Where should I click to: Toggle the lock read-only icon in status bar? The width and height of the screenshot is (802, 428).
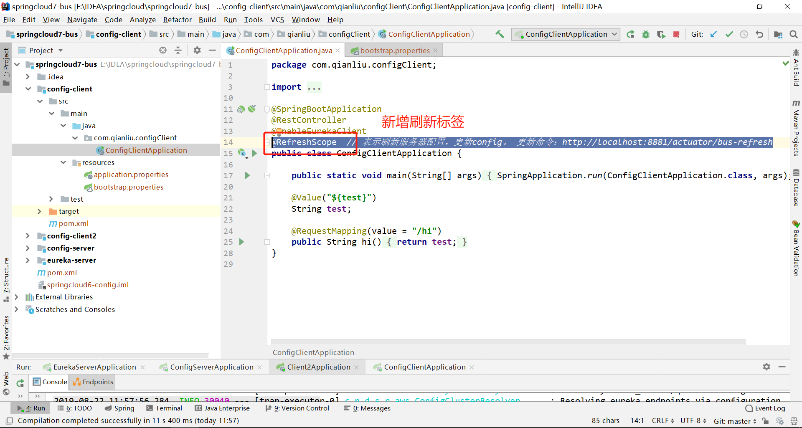pos(765,421)
